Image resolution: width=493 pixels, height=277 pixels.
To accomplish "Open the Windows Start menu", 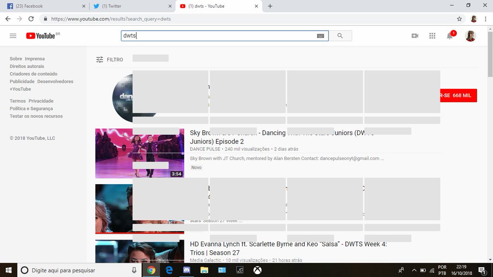I will [9, 270].
